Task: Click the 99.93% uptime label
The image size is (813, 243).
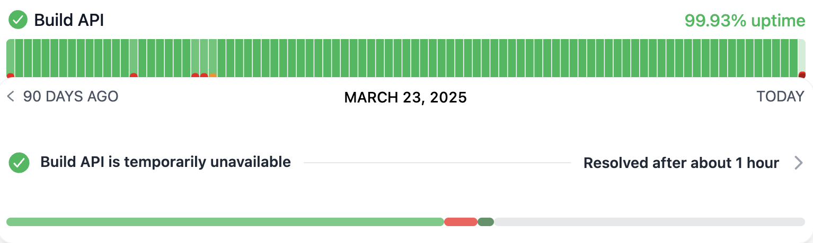Action: pyautogui.click(x=745, y=21)
